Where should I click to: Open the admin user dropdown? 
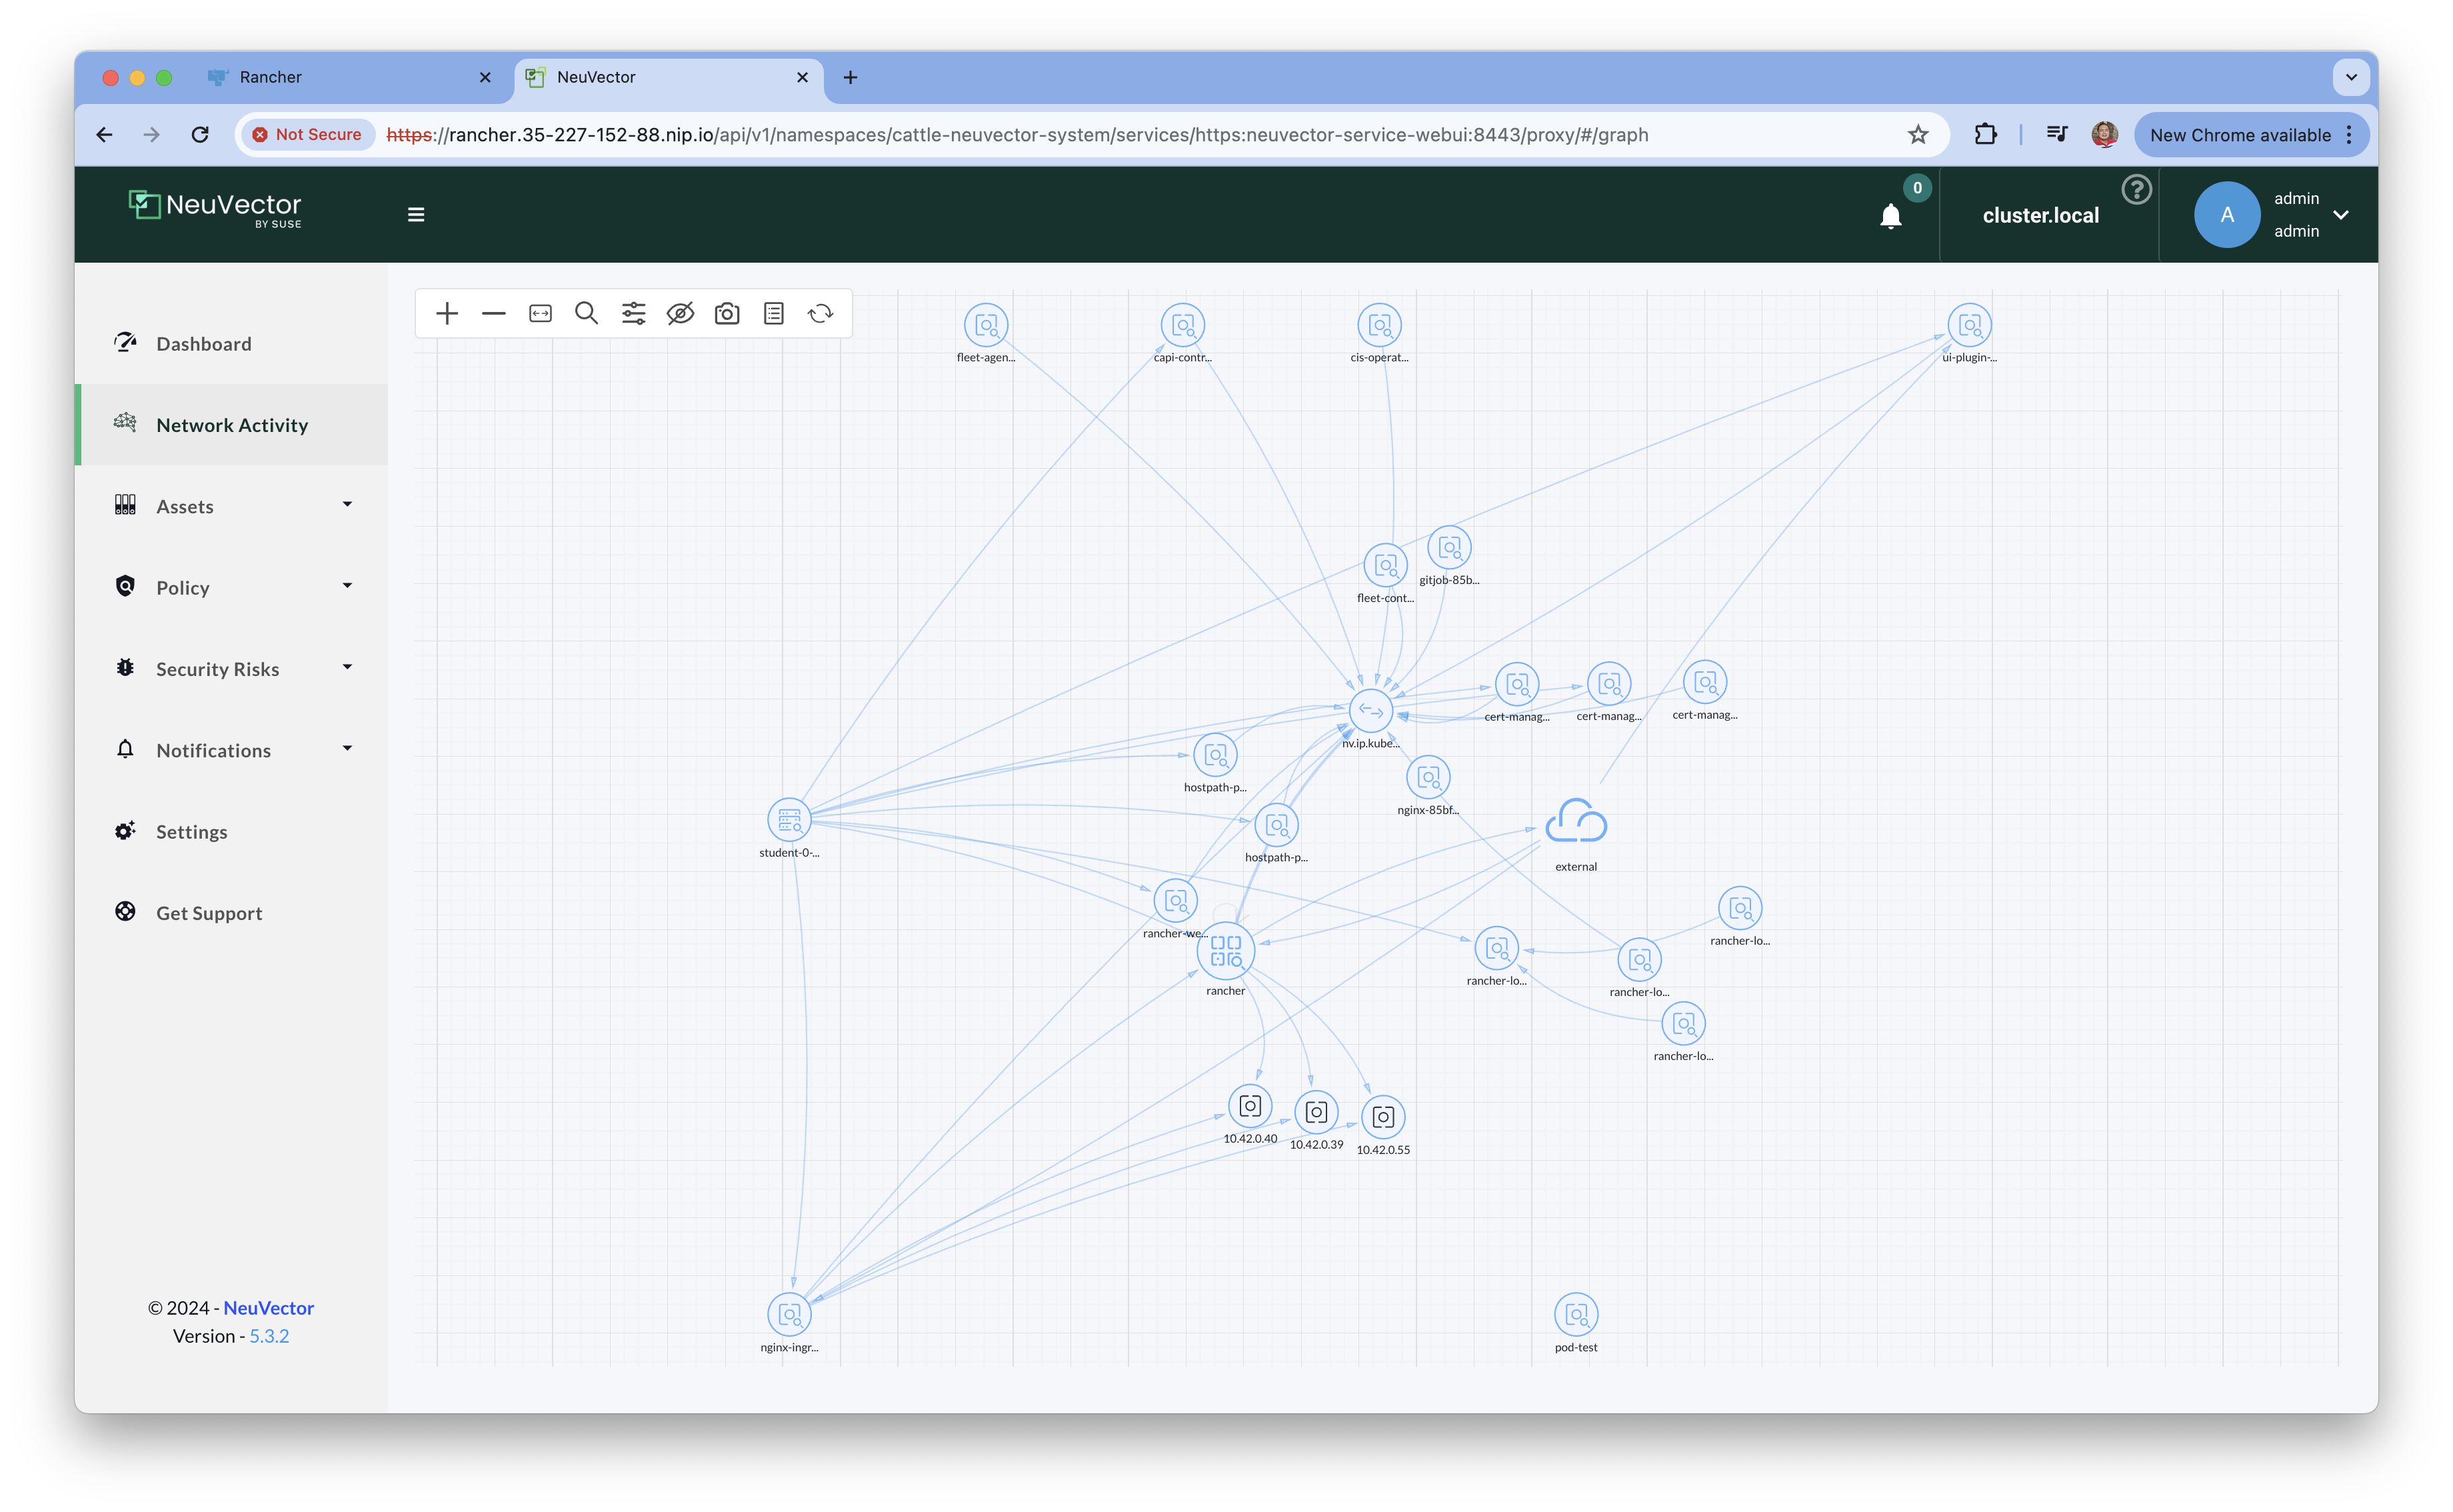click(x=2341, y=215)
